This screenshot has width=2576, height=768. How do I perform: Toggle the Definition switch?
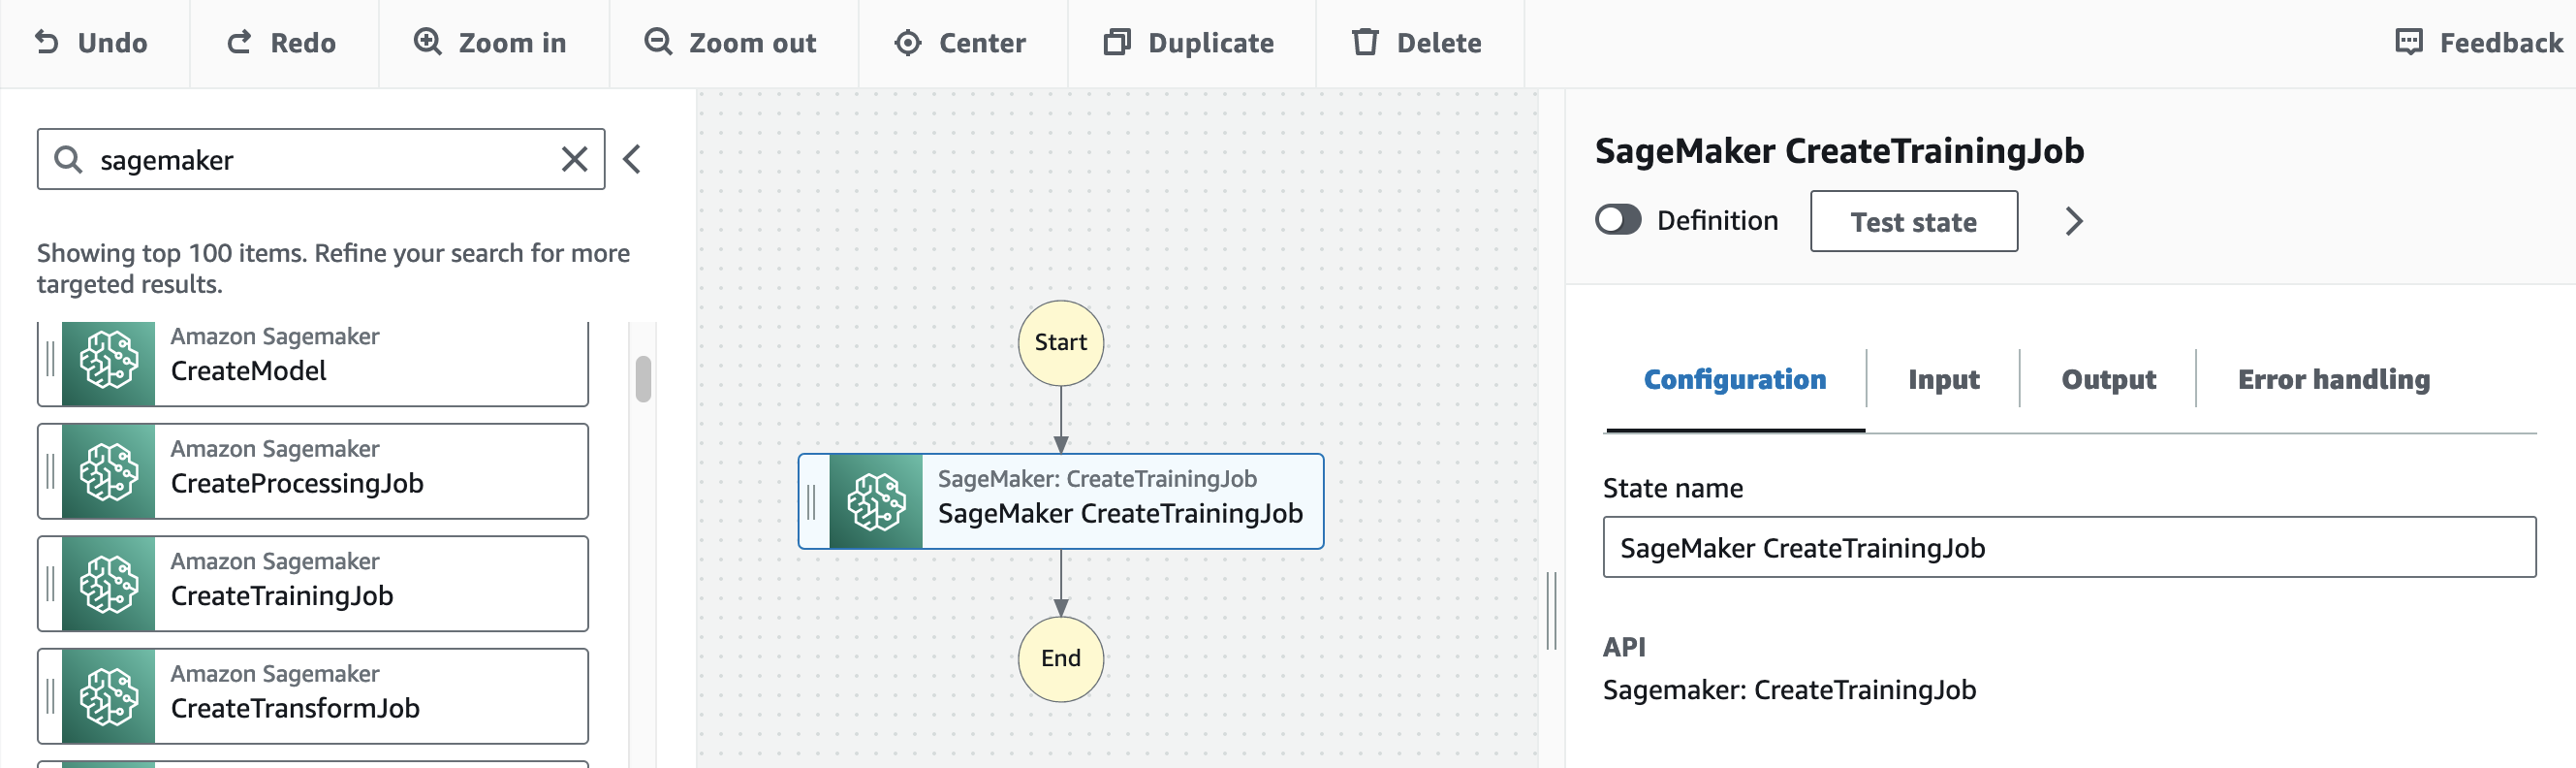coord(1617,220)
